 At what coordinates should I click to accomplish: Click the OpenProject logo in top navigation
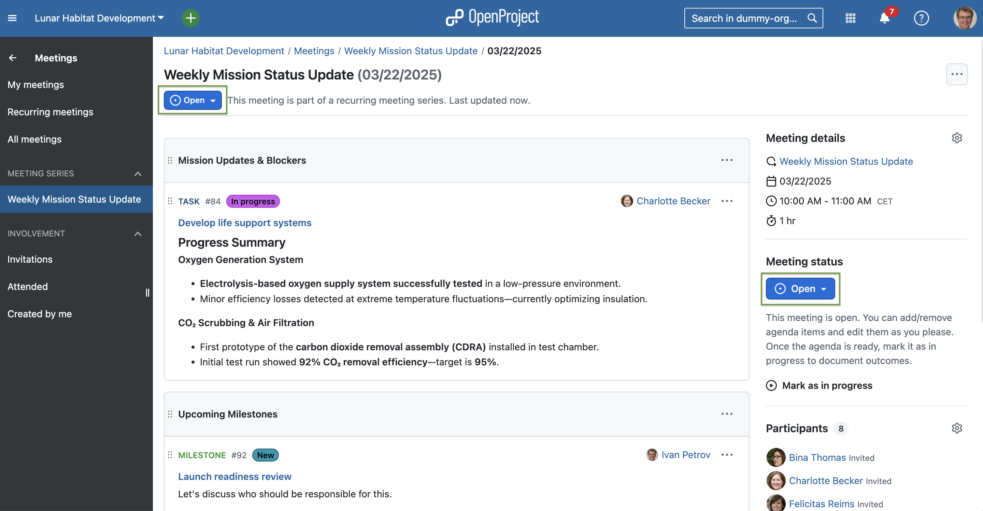pos(491,17)
